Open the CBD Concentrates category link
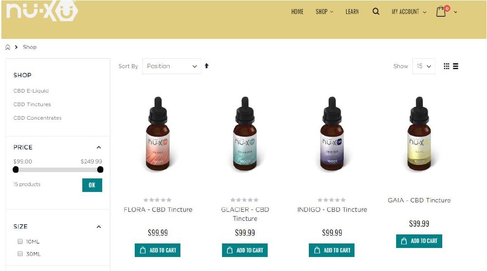Viewport: 487px width, 271px height. [x=38, y=118]
